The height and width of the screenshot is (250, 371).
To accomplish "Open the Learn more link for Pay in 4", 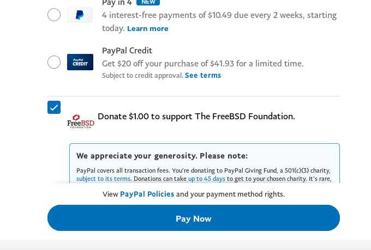I will point(147,28).
